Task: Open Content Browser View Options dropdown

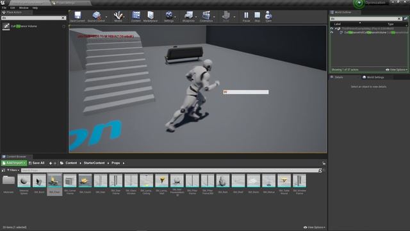Action: 315,227
